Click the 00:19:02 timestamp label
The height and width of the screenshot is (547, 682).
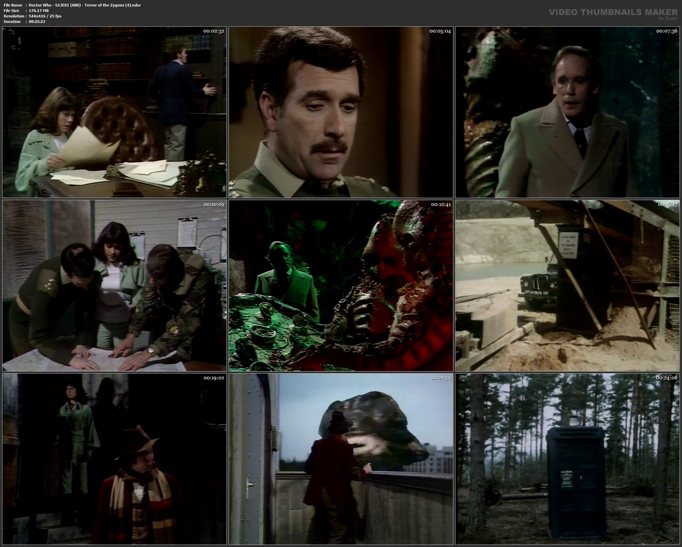214,378
